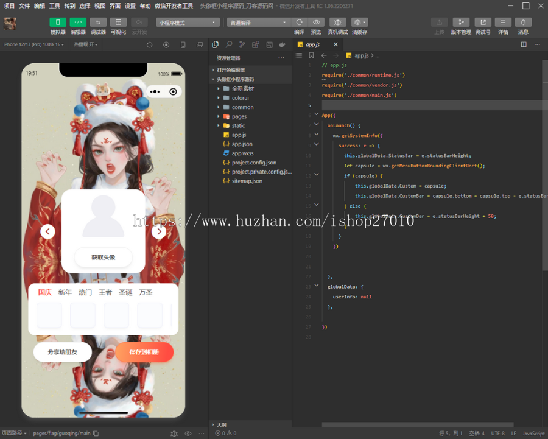
Task: Open the Search icon in sidebar
Action: coord(229,44)
